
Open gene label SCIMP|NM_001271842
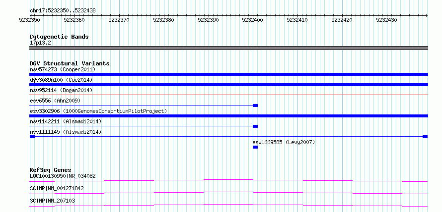click(x=57, y=188)
